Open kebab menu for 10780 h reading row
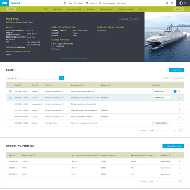The width and height of the screenshot is (190, 190). tap(180, 161)
